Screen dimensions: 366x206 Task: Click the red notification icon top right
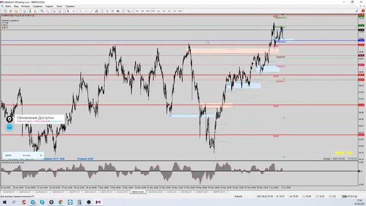pos(363,11)
